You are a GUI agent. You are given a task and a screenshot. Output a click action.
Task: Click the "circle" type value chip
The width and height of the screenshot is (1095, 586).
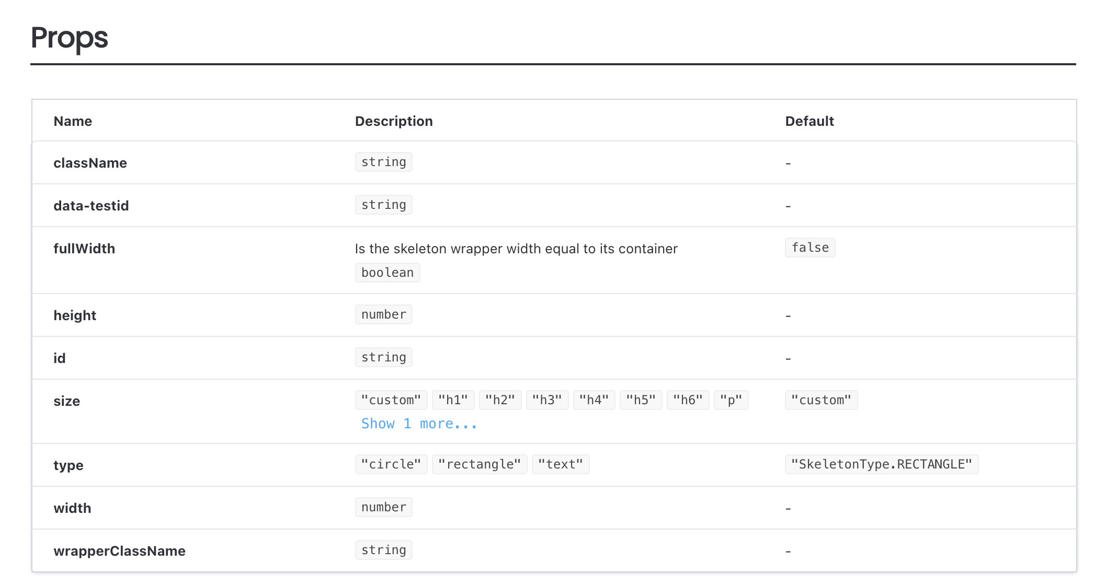391,464
